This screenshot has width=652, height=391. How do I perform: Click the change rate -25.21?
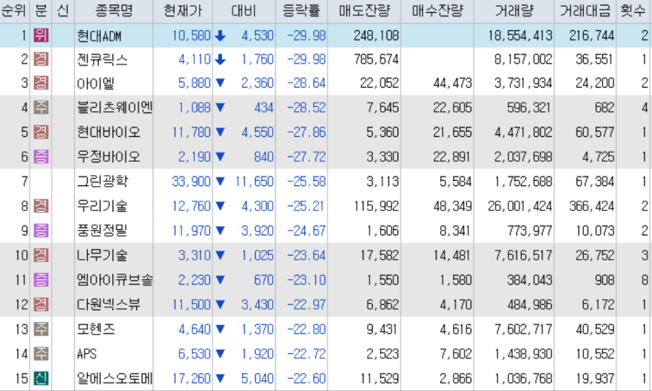point(306,206)
